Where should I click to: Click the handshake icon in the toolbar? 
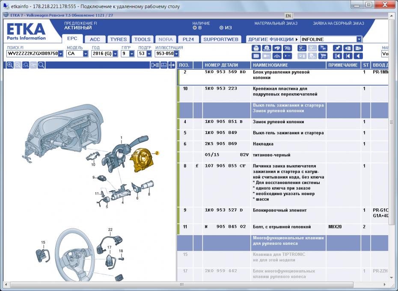click(x=277, y=48)
